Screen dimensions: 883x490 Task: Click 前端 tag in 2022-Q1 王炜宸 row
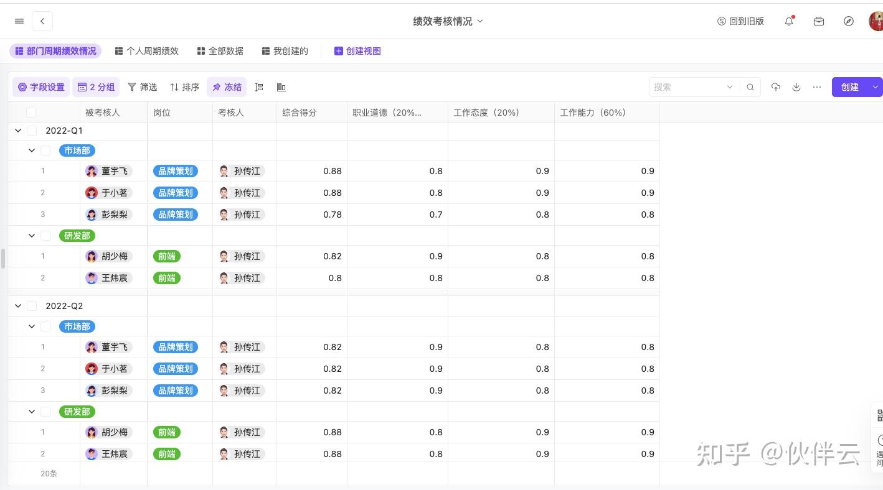[167, 278]
